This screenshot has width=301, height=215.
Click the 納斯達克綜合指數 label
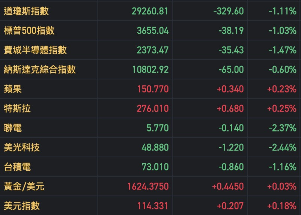(x=40, y=69)
